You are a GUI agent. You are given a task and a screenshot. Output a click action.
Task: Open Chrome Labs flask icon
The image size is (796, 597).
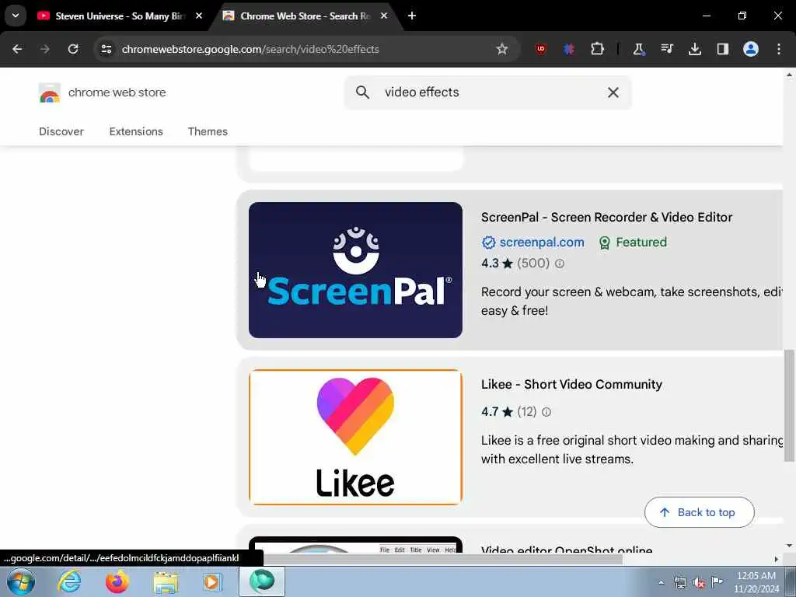tap(638, 49)
